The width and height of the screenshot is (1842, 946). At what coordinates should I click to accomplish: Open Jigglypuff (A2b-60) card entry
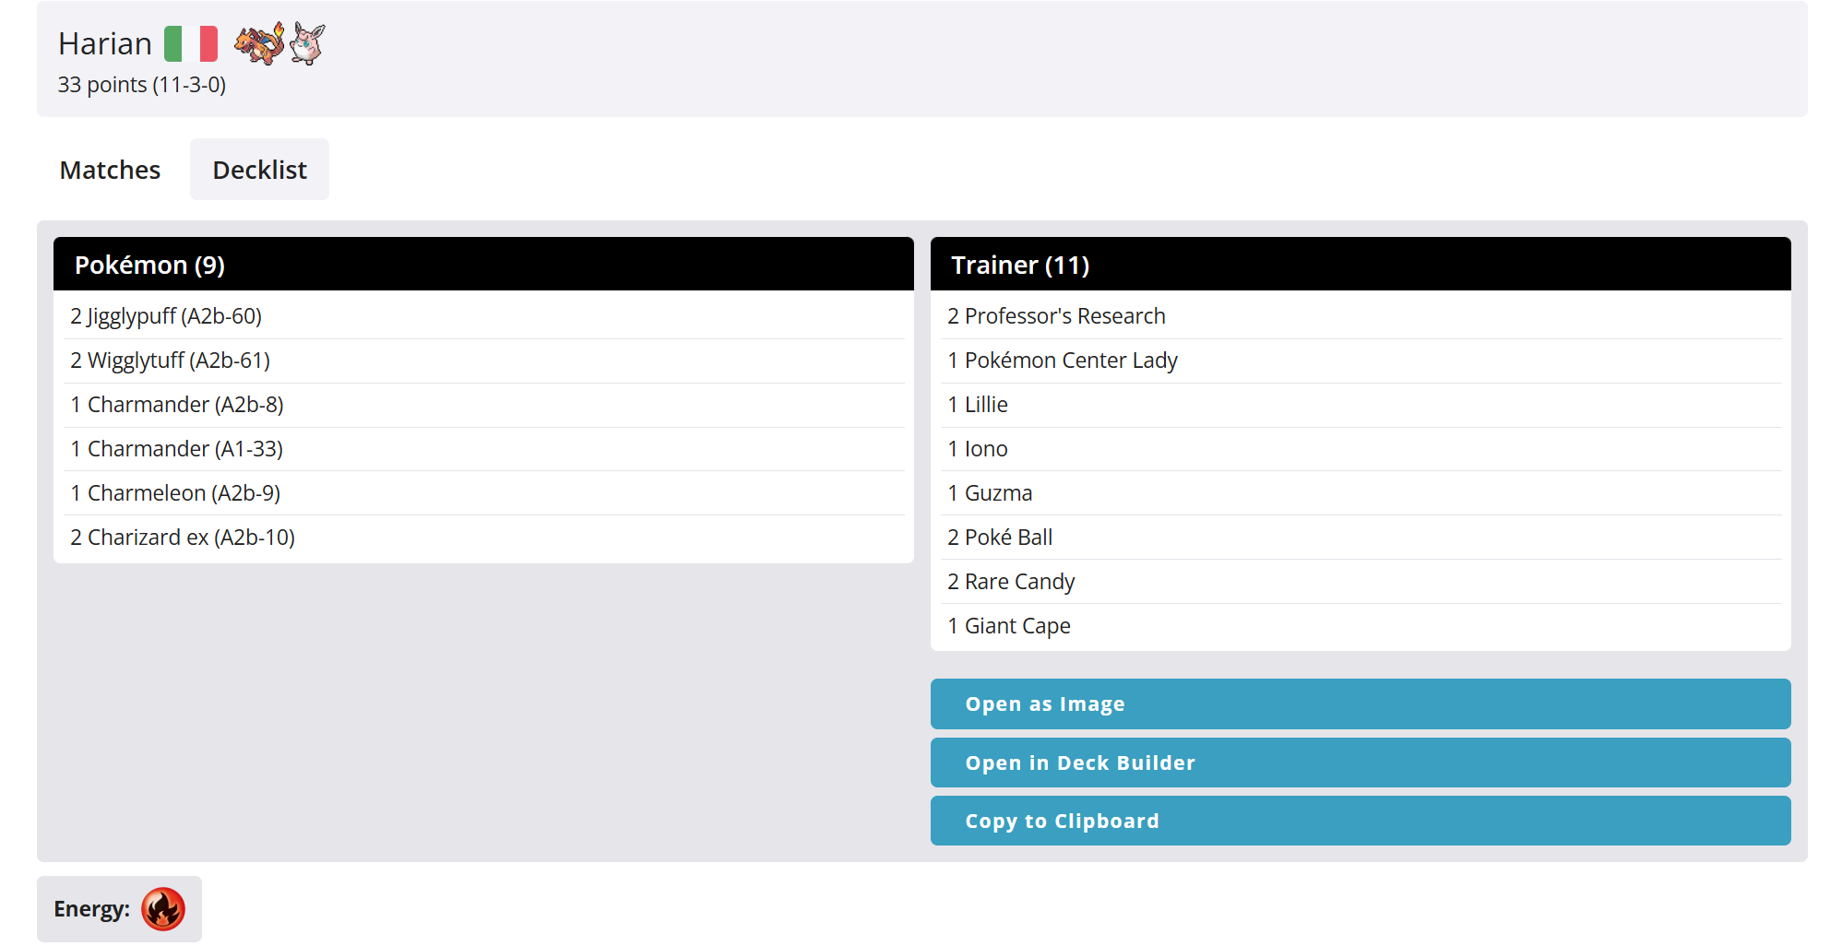[166, 316]
